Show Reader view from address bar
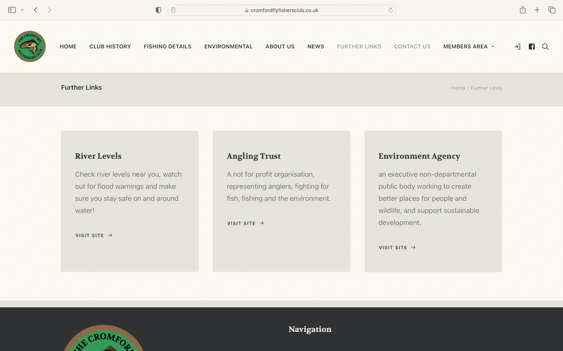Viewport: 563px width, 351px height. (x=173, y=10)
